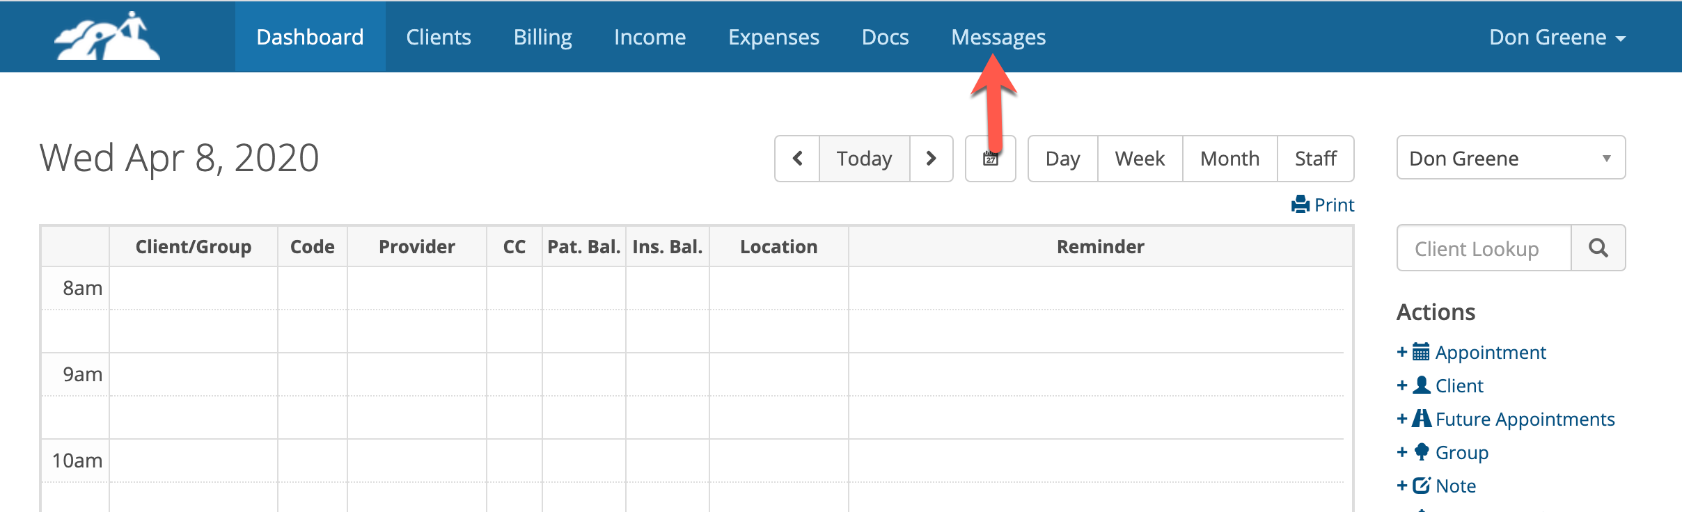Screen dimensions: 1682x512
Task: Open the Billing tab
Action: [542, 37]
